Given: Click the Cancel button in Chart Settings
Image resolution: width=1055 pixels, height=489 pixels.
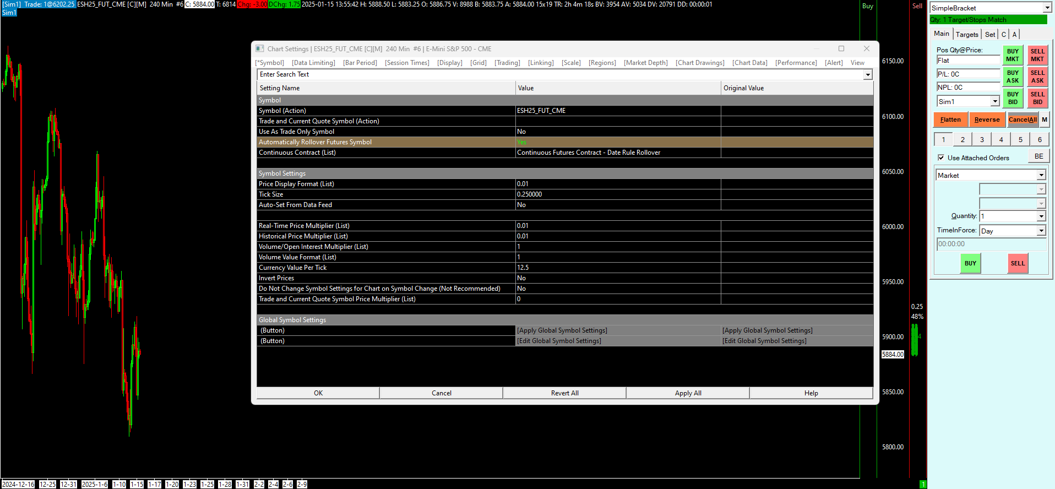Looking at the screenshot, I should coord(442,393).
